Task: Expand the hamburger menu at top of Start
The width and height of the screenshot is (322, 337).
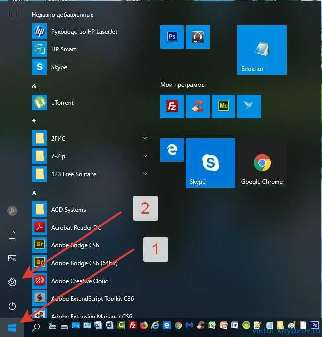Action: pos(12,15)
